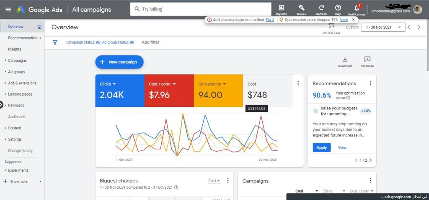Expand Settings in the sidebar
This screenshot has width=429, height=200.
pos(5,139)
